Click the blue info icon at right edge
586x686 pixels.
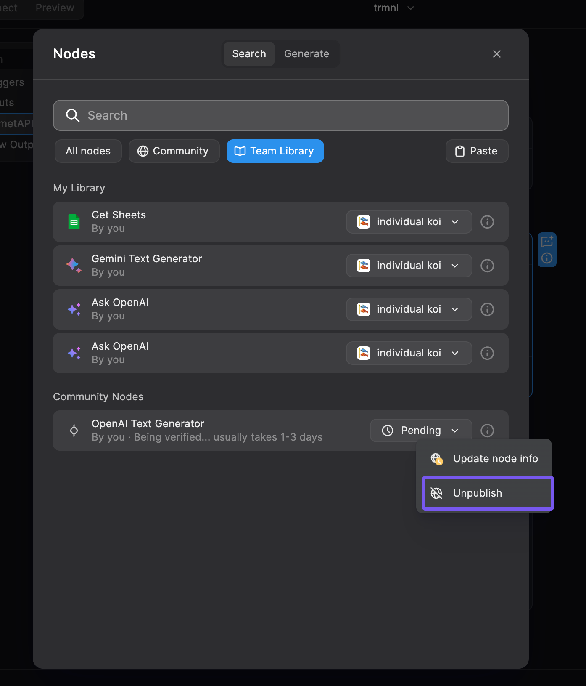[547, 258]
